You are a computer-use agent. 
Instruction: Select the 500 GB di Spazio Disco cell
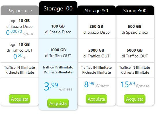[x=135, y=29]
